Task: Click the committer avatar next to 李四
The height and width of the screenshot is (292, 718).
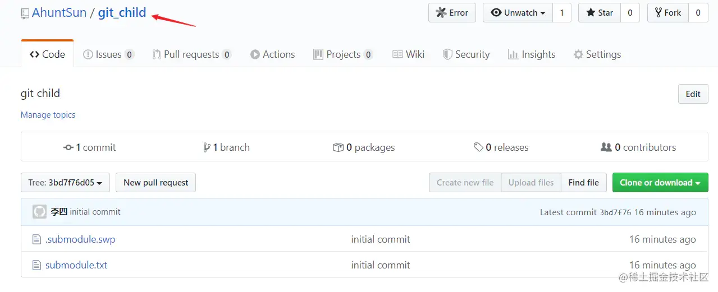Action: click(39, 212)
